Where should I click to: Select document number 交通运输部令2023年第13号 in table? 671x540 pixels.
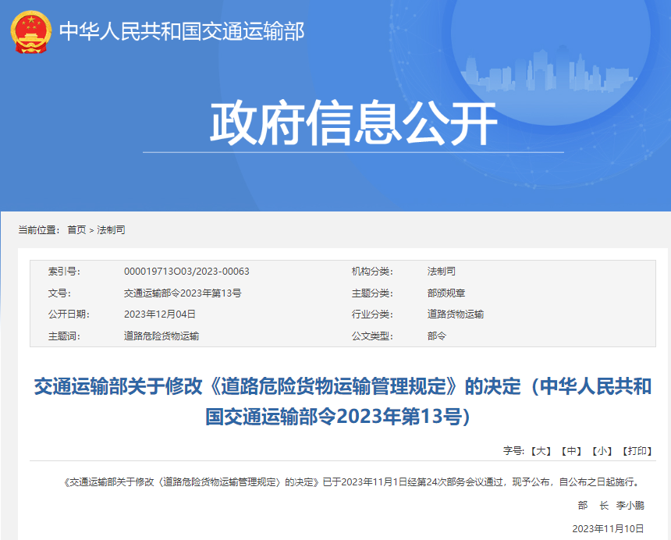(183, 293)
